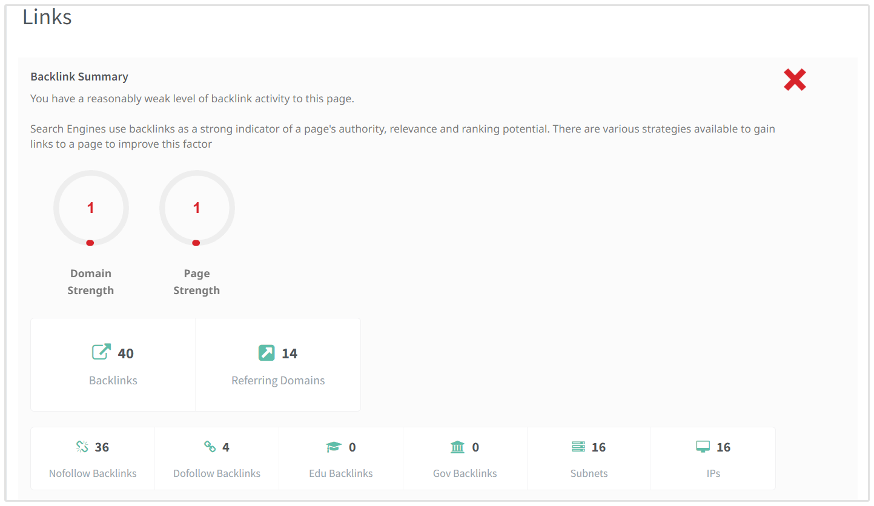Viewport: 874px width, 506px height.
Task: Click the Referring Domains arrow icon
Action: [x=267, y=352]
